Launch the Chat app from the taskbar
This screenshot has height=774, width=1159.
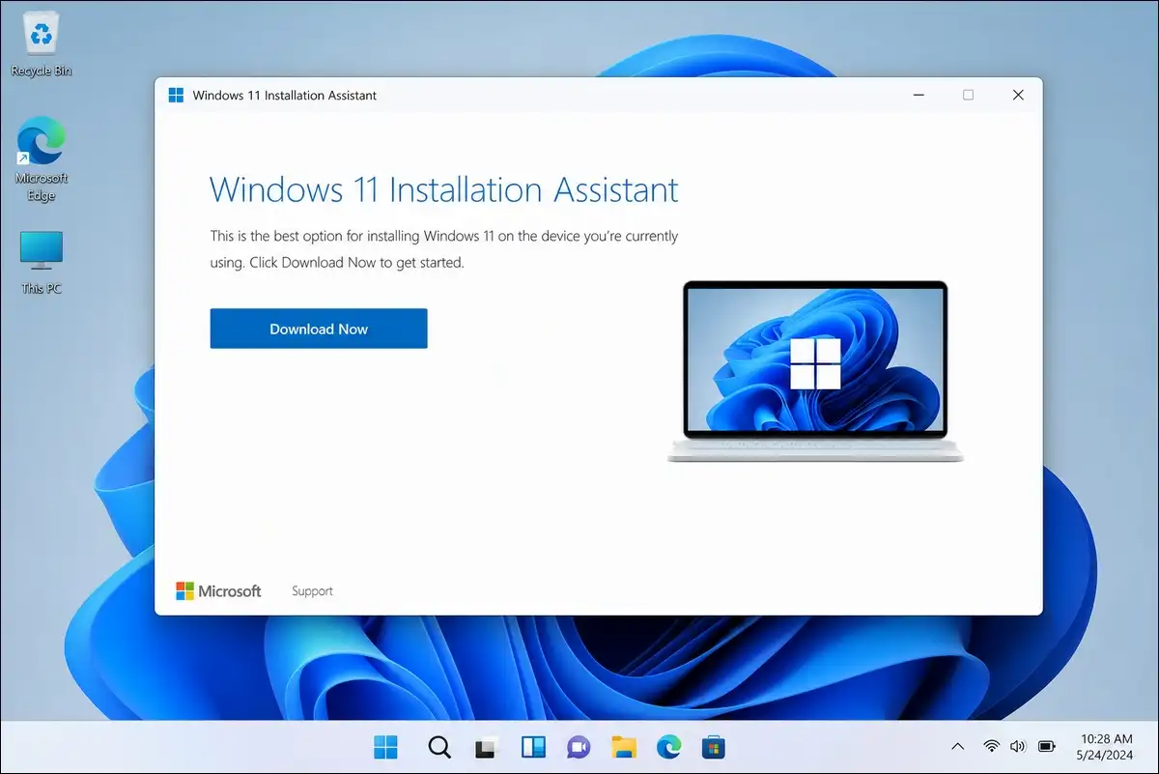click(579, 747)
